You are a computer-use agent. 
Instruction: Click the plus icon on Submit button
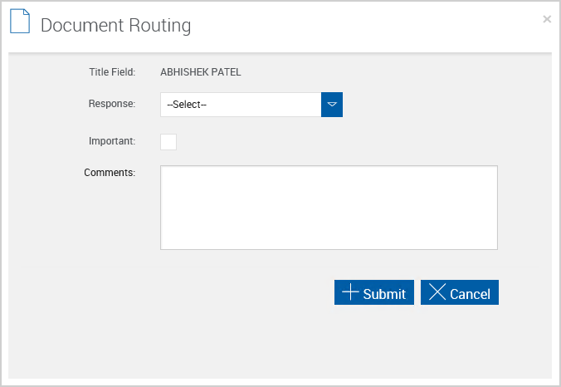[x=350, y=292]
